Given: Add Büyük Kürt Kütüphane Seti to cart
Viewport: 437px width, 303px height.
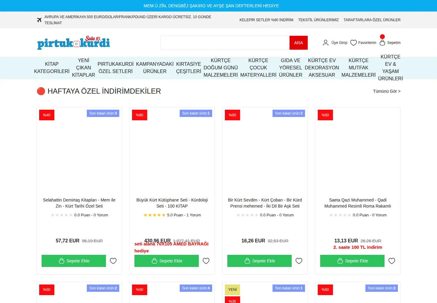Looking at the screenshot, I should click(167, 261).
